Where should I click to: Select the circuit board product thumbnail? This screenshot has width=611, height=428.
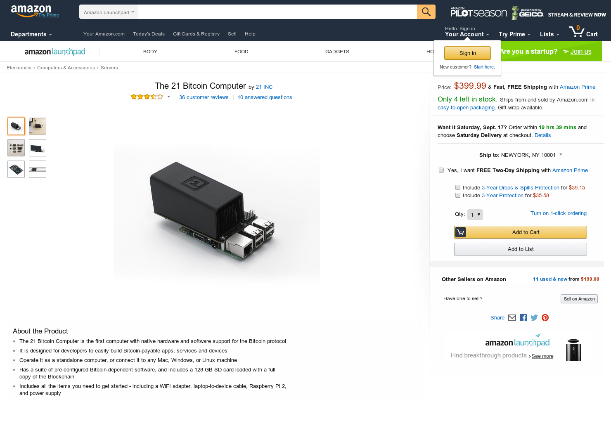pyautogui.click(x=16, y=169)
